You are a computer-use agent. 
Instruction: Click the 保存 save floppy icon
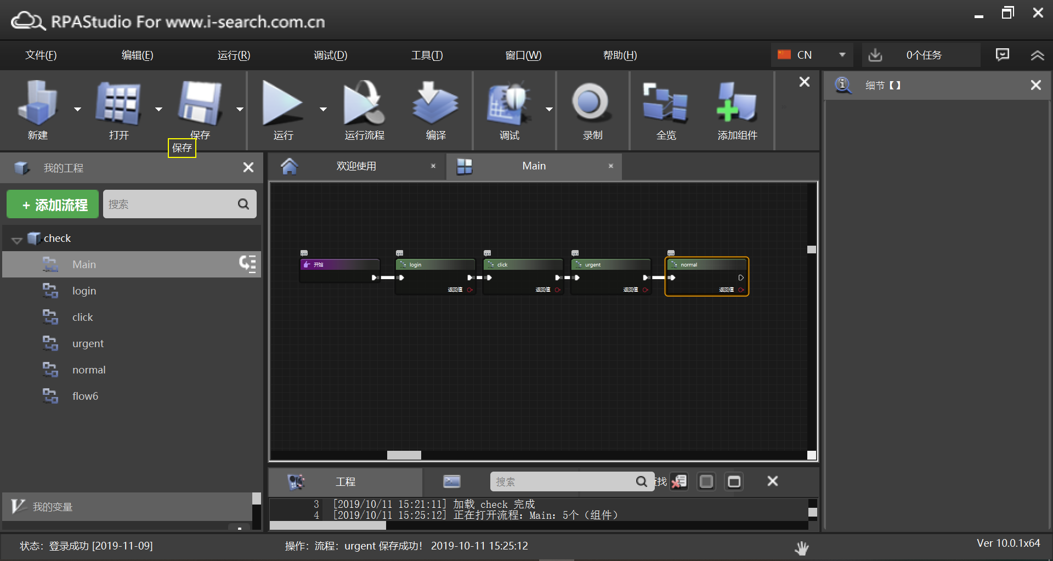[200, 102]
